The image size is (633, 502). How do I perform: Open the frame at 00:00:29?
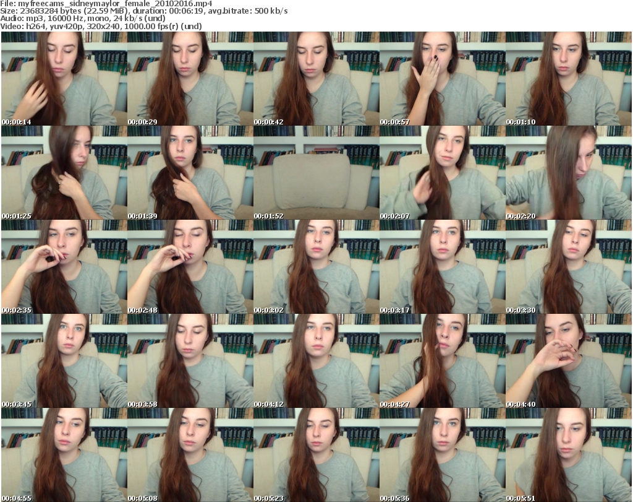click(190, 79)
